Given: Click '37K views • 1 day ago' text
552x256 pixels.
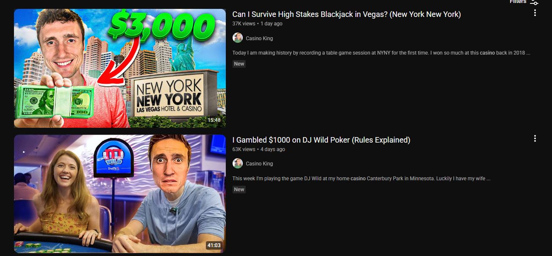Looking at the screenshot, I should 257,24.
